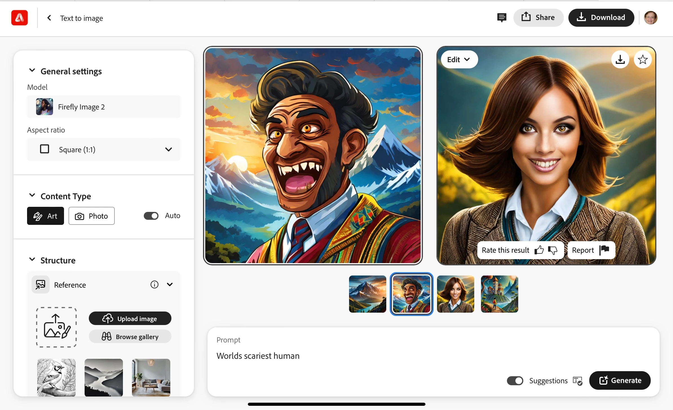Screen dimensions: 673x410
Task: Collapse the General settings section
Action: 32,71
